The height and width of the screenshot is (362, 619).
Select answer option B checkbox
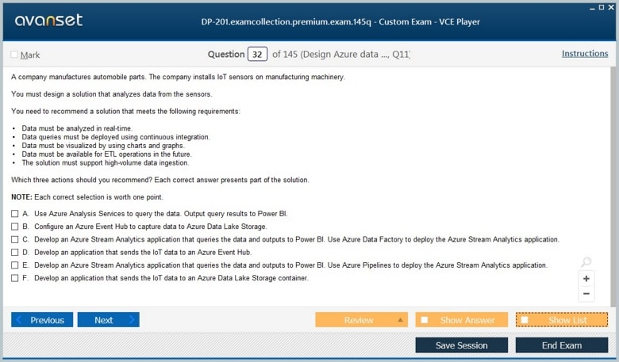point(14,227)
